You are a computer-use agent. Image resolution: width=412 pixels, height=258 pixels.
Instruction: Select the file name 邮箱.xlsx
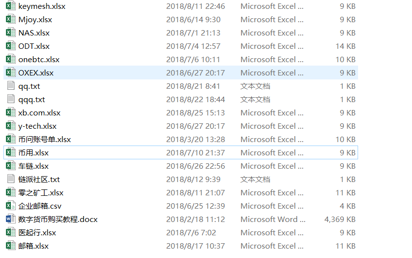pyautogui.click(x=33, y=246)
